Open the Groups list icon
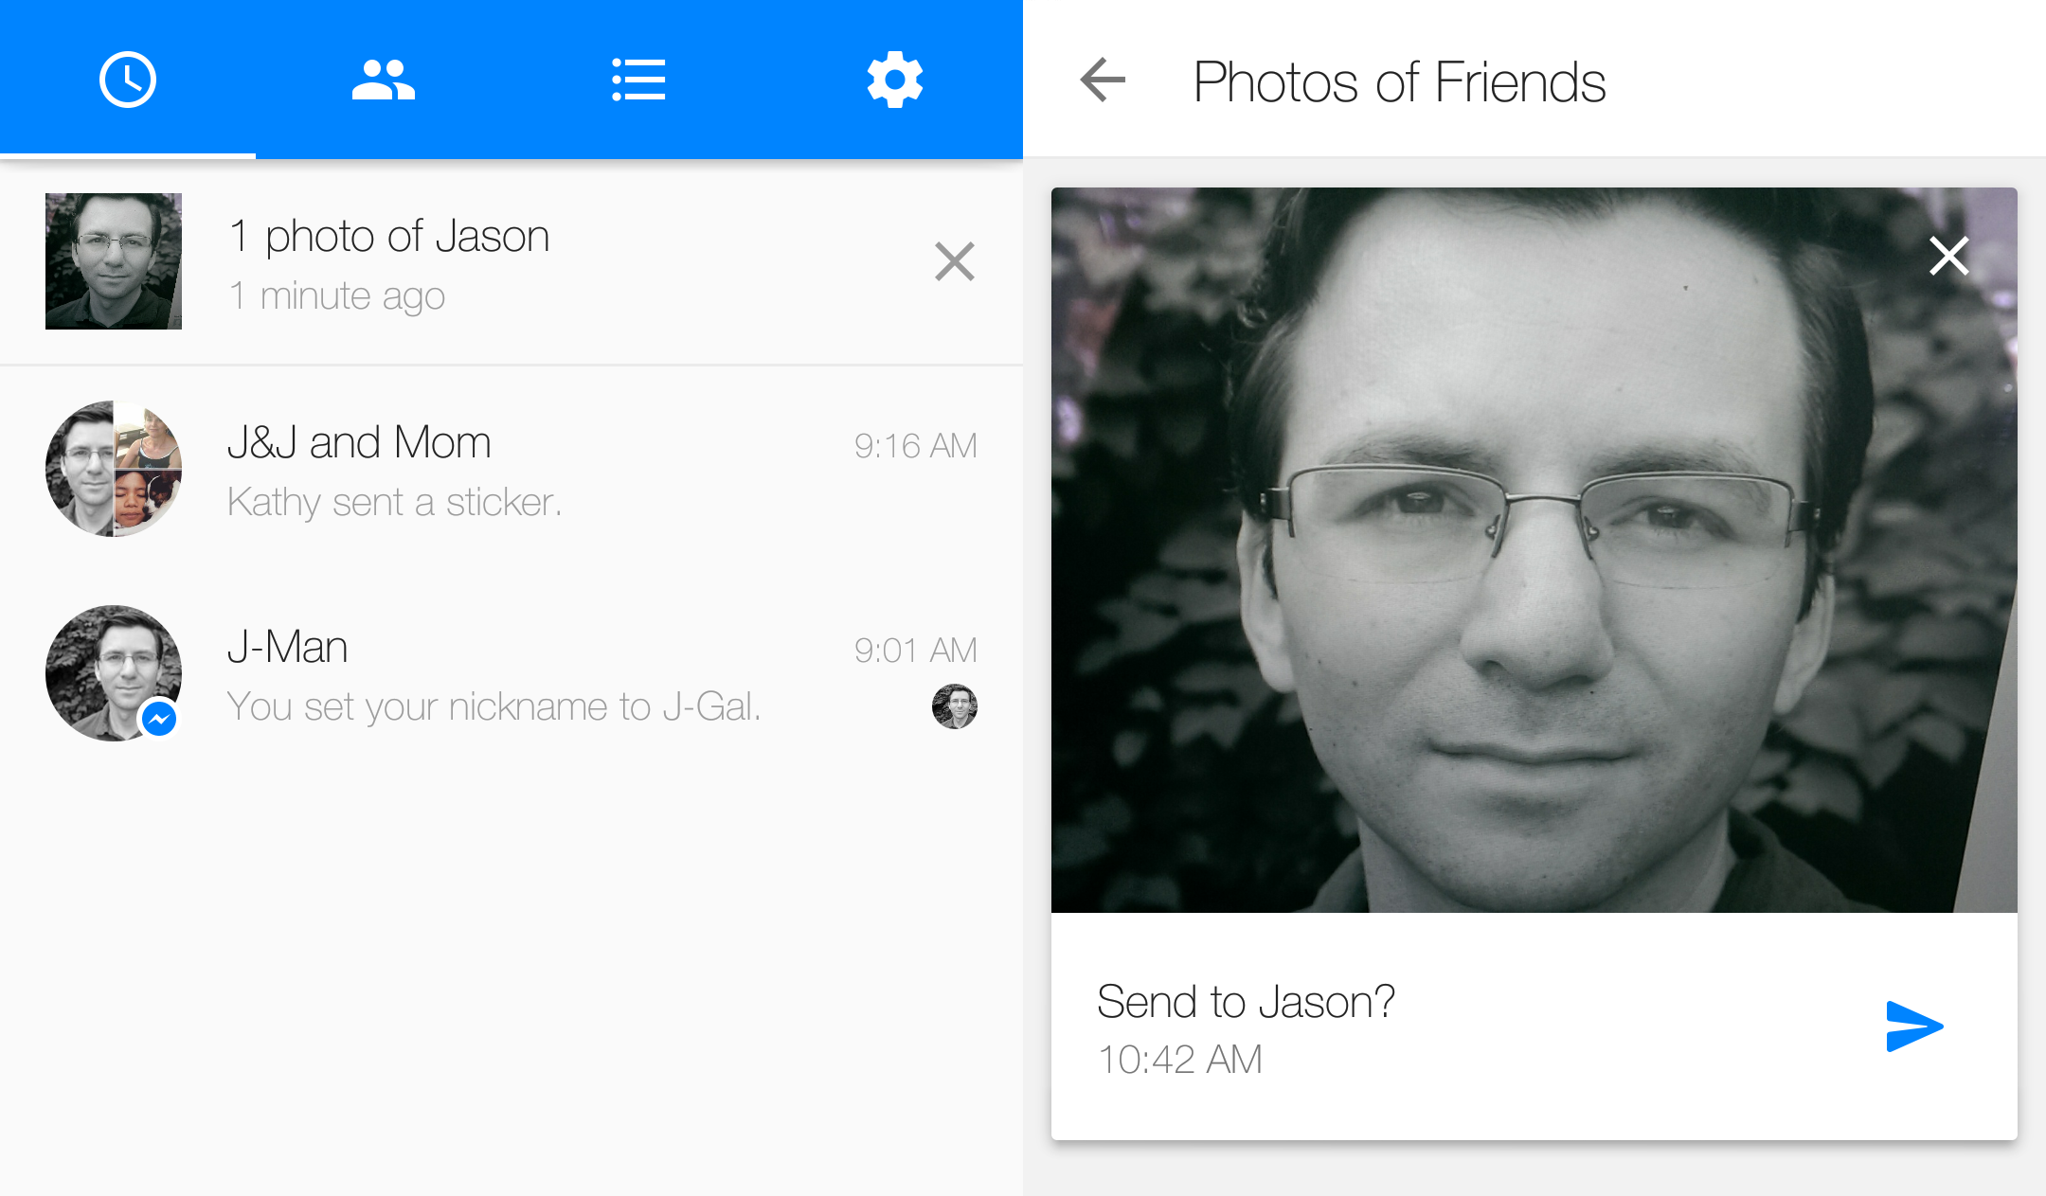 639,79
